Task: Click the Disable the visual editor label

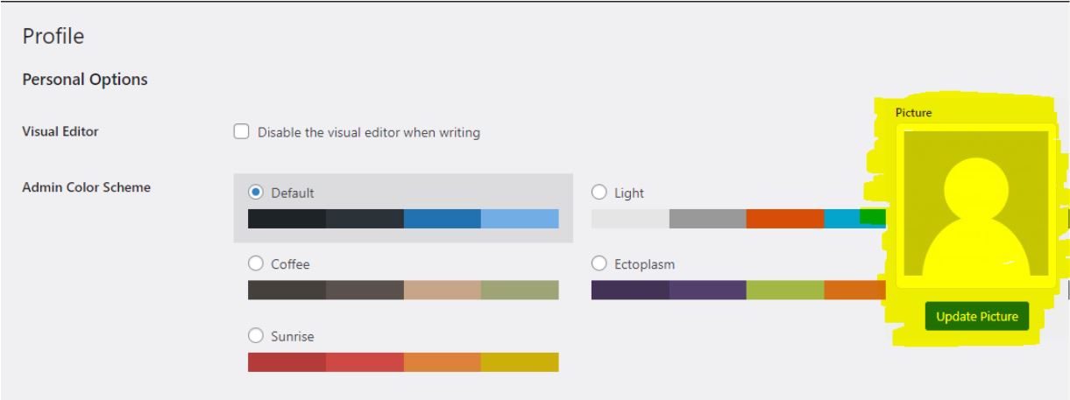Action: (369, 133)
